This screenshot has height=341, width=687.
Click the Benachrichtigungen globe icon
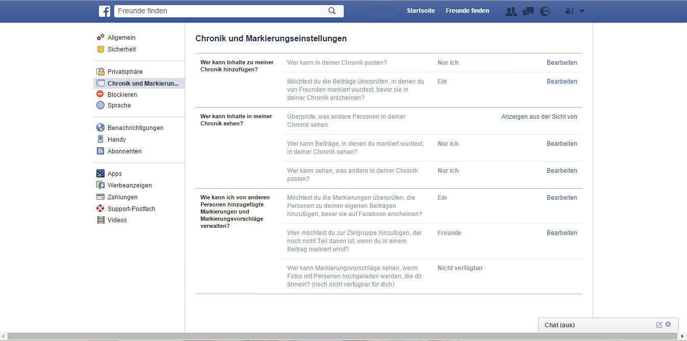point(100,128)
